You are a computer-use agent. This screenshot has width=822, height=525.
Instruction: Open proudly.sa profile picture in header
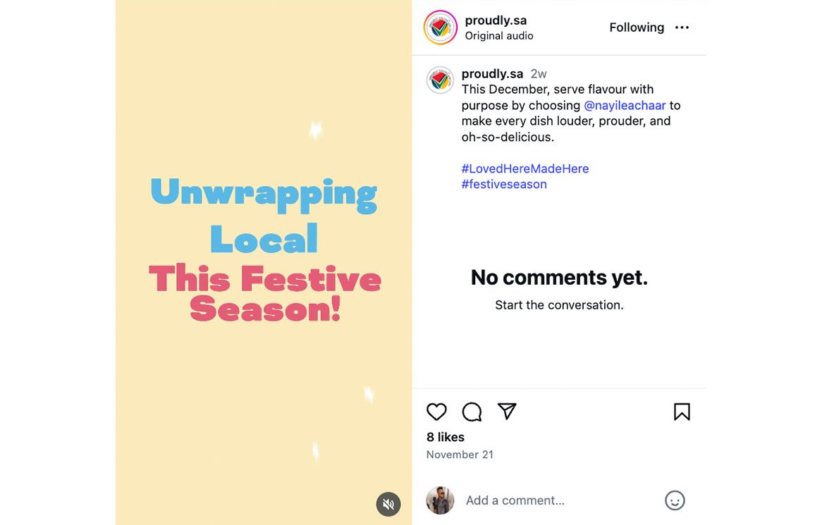pyautogui.click(x=441, y=27)
